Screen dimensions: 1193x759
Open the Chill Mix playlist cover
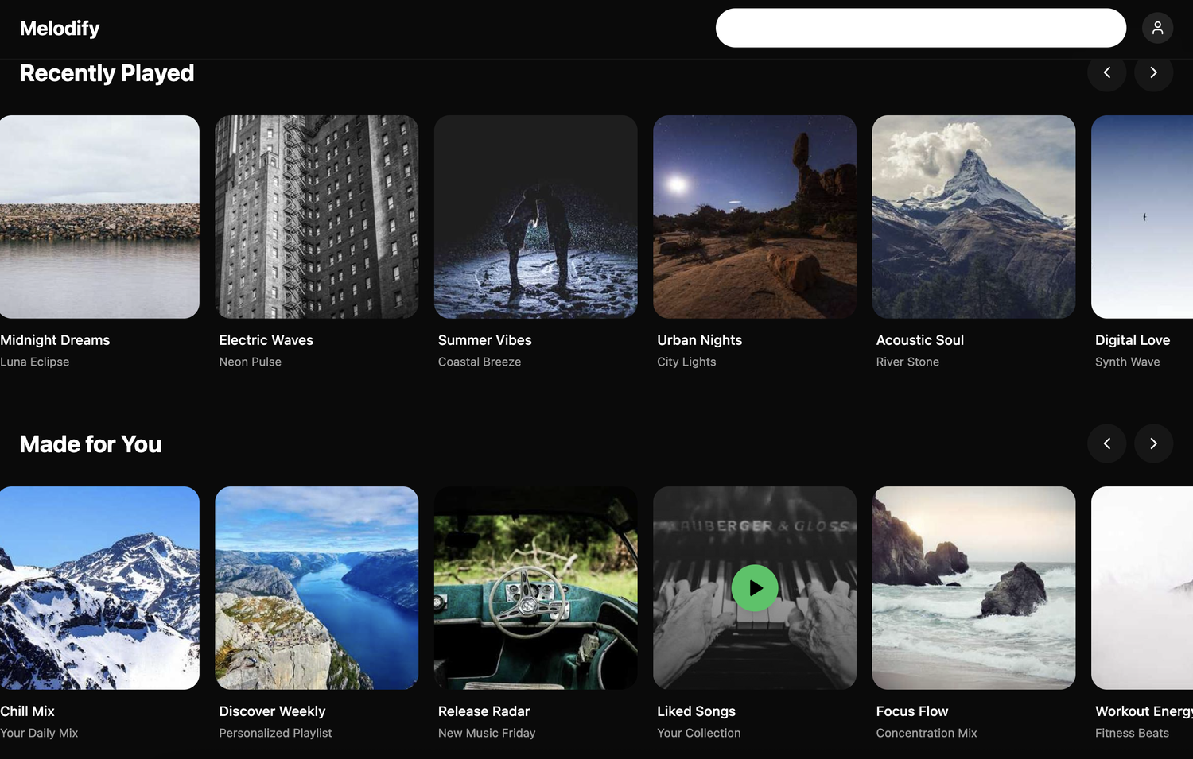point(99,587)
